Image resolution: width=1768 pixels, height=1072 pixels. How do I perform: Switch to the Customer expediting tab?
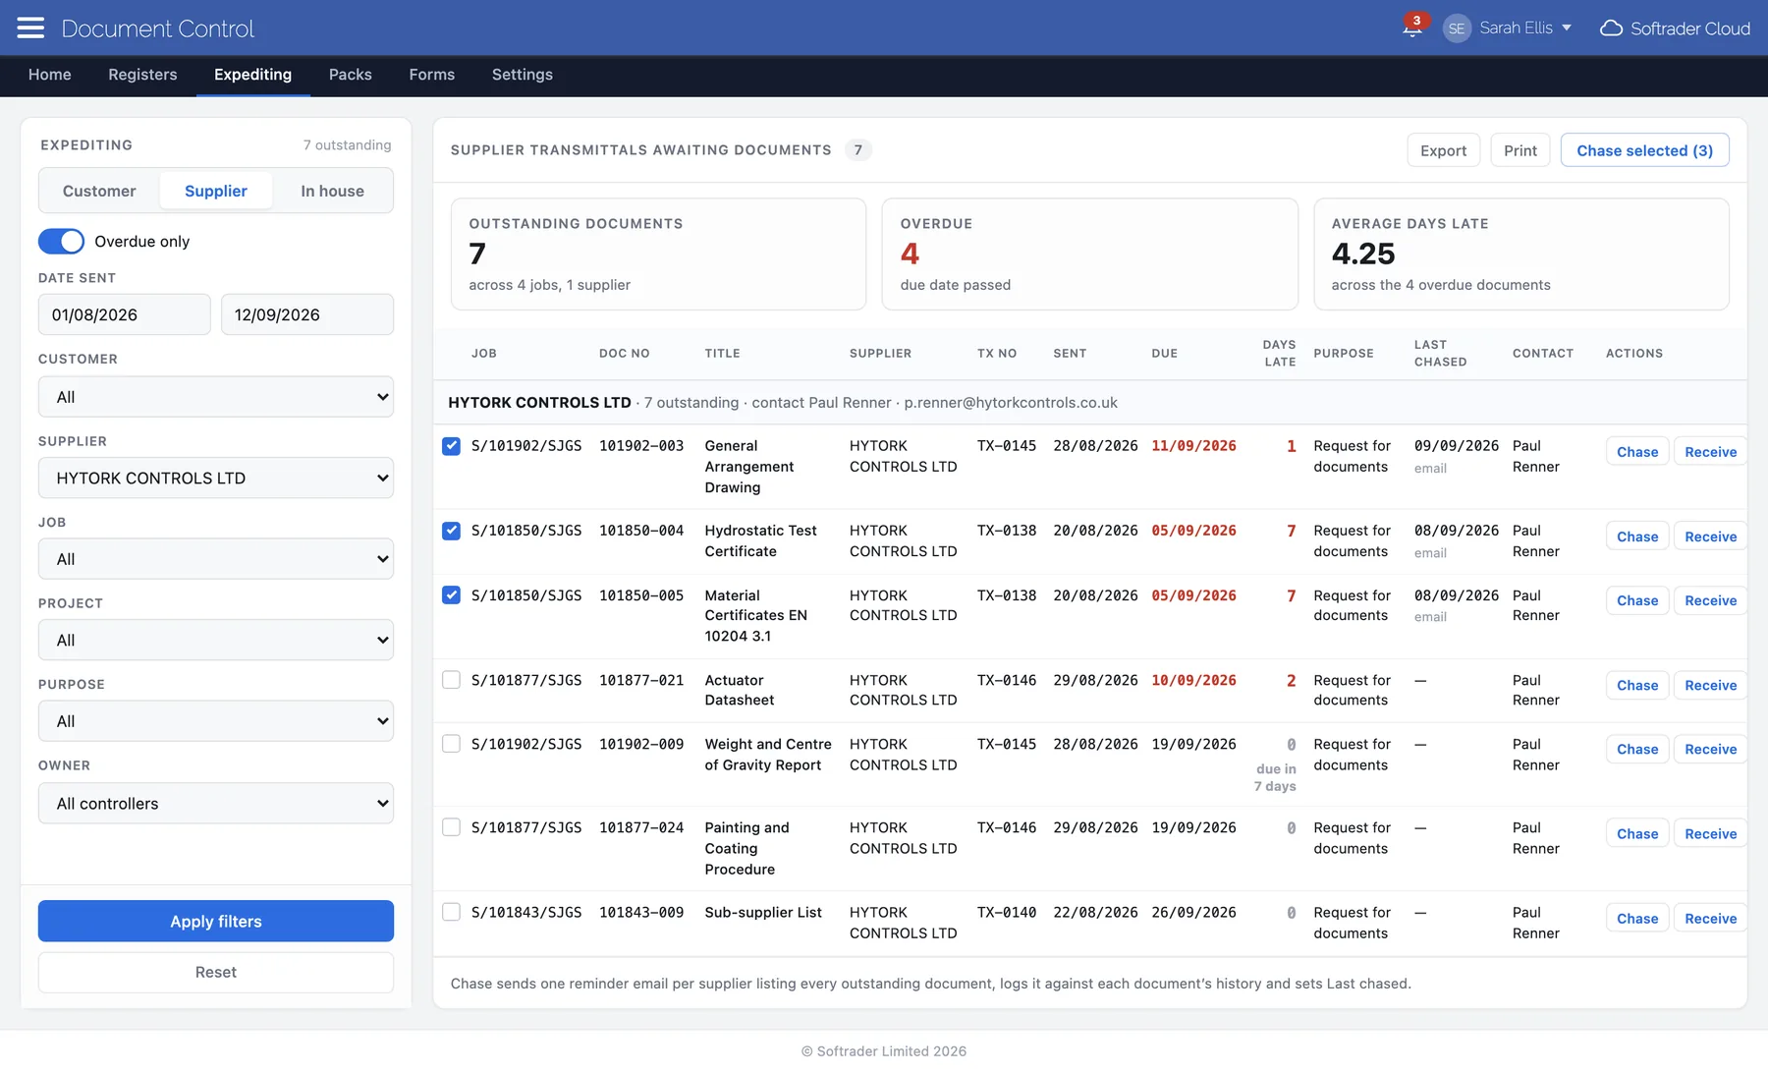[99, 191]
